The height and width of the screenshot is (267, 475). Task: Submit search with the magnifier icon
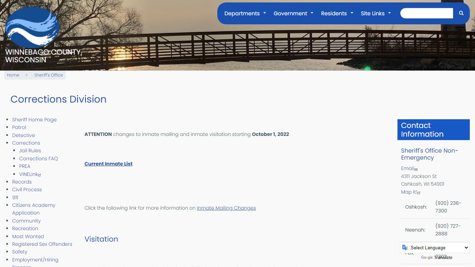click(461, 13)
